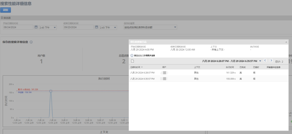
Task: Click info icon beside 保存的搜索详细信息
Action: (31, 42)
